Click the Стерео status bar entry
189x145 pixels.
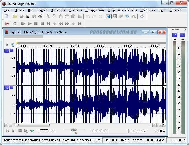pyautogui.click(x=138, y=140)
